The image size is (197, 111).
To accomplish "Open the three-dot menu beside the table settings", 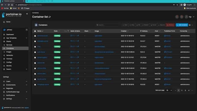I will tap(192, 25).
